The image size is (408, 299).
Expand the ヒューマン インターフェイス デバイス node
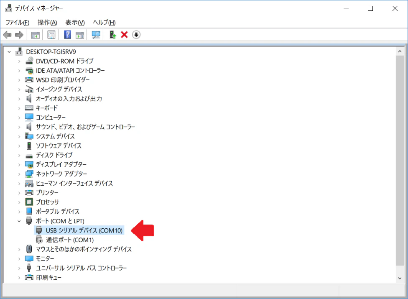(19, 184)
